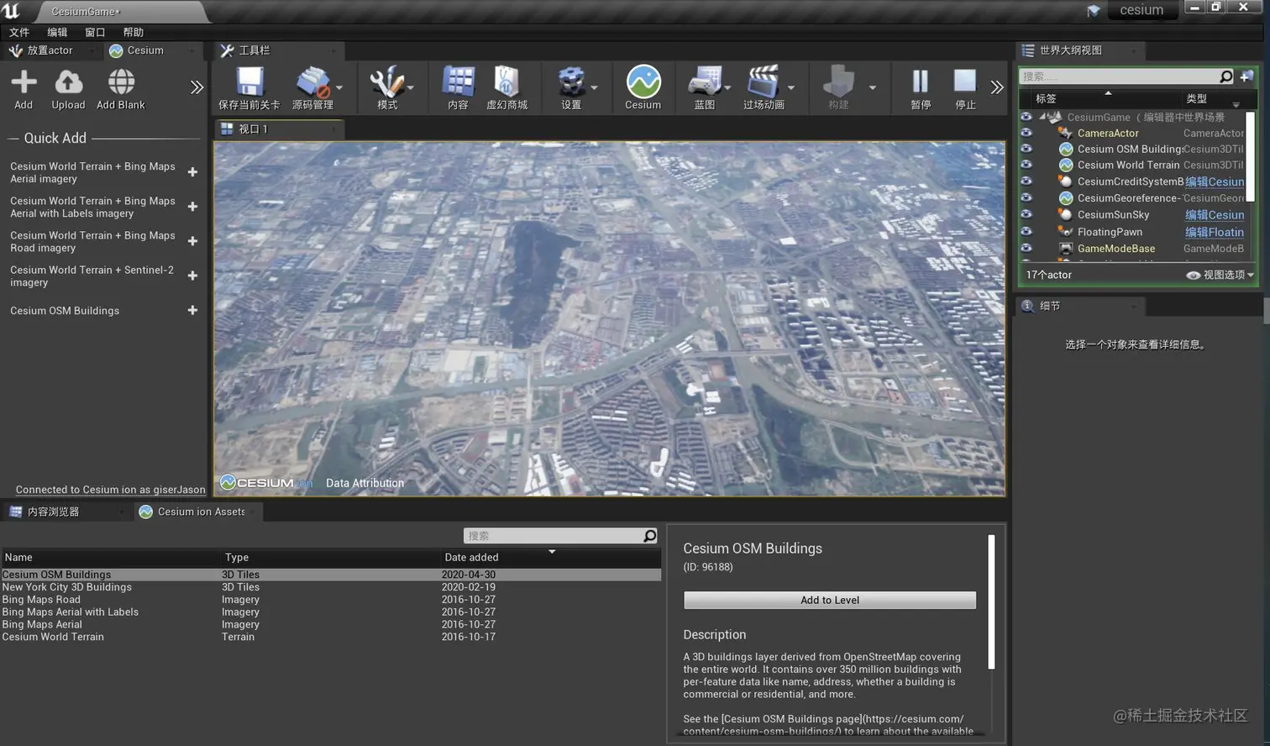
Task: Open 视图选项 view options dropdown
Action: pos(1220,275)
